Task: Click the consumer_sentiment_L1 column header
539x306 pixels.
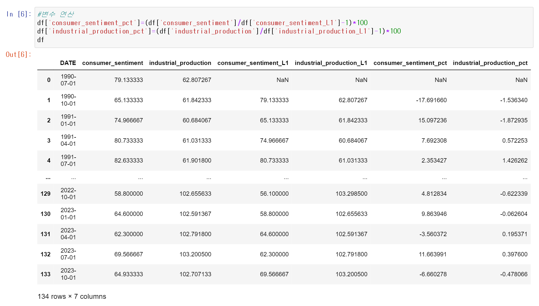Action: [x=253, y=63]
